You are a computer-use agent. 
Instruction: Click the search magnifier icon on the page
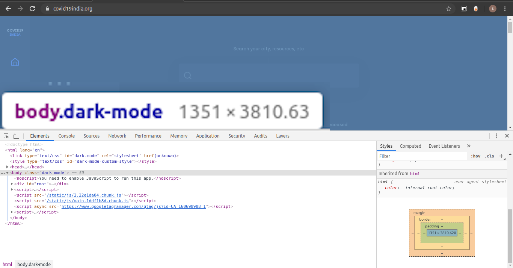tap(188, 76)
